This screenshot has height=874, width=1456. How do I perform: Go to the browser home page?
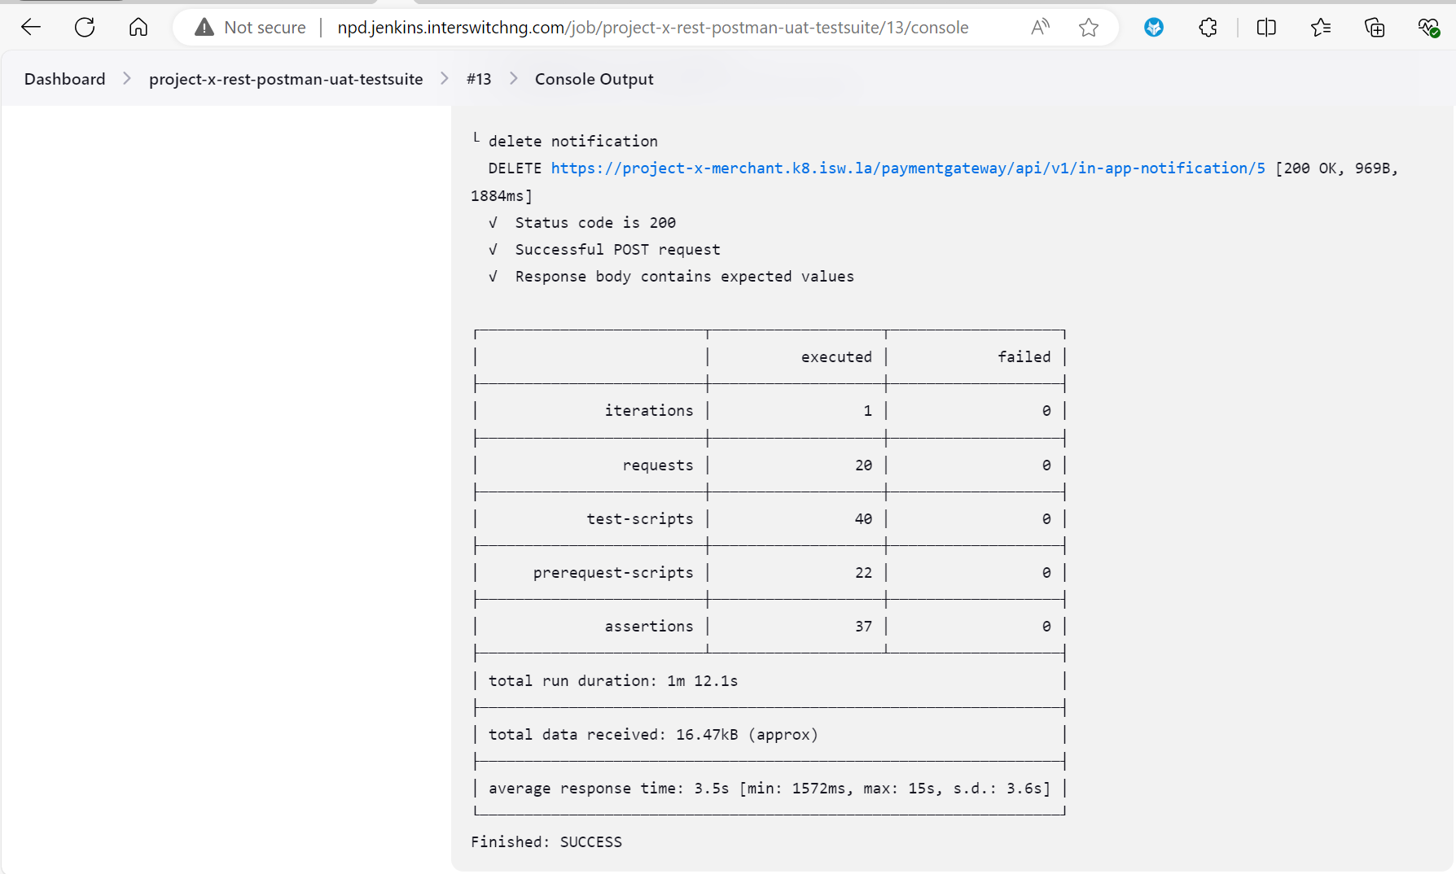(x=138, y=28)
